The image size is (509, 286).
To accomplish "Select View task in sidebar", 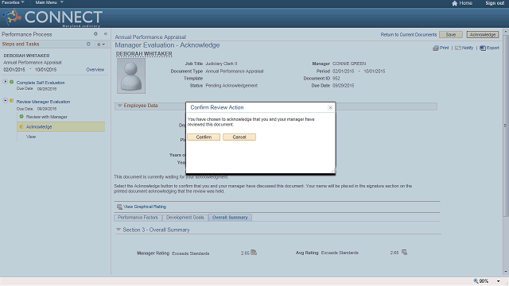I will tap(31, 137).
